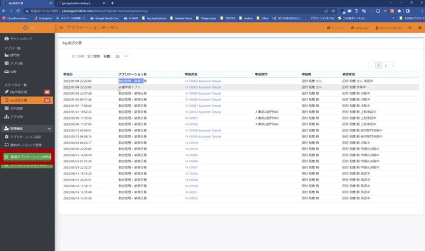
Task: Reload the page
Action: point(18,11)
